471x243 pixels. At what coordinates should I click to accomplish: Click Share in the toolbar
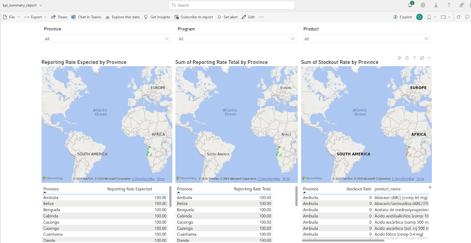(59, 17)
